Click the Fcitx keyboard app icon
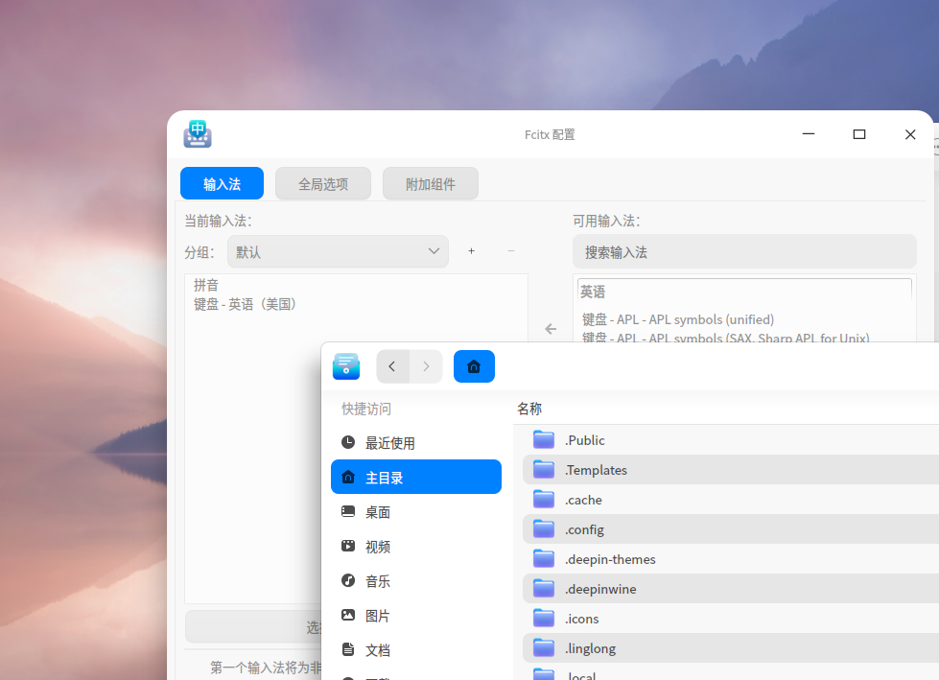939x680 pixels. pos(198,134)
